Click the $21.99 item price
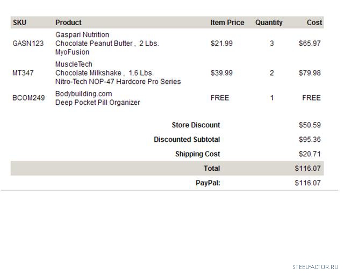 click(221, 44)
